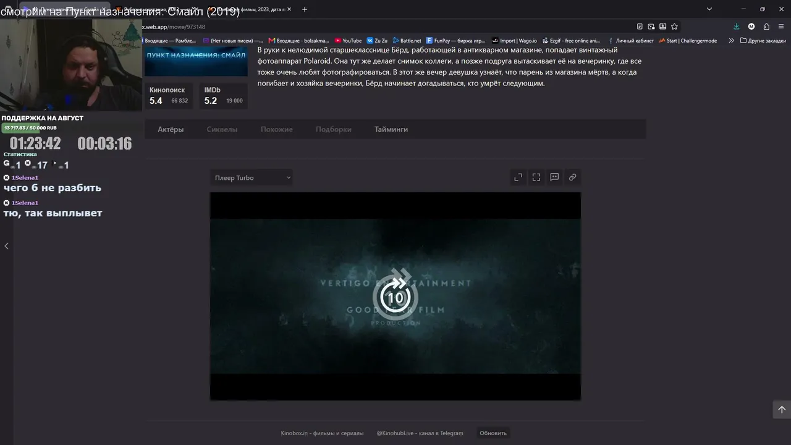Open the Входящие — Рамблер bookmark
The height and width of the screenshot is (445, 791).
(170, 41)
